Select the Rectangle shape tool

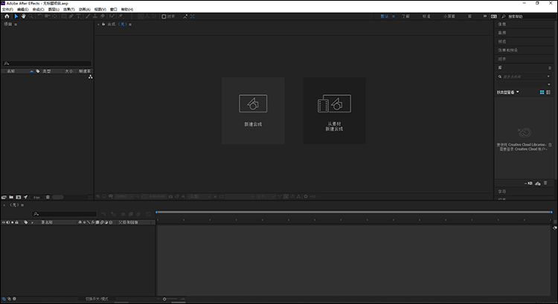[64, 16]
